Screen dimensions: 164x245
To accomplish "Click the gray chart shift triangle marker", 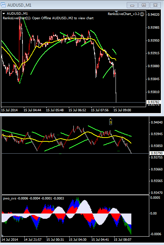I will (116, 12).
